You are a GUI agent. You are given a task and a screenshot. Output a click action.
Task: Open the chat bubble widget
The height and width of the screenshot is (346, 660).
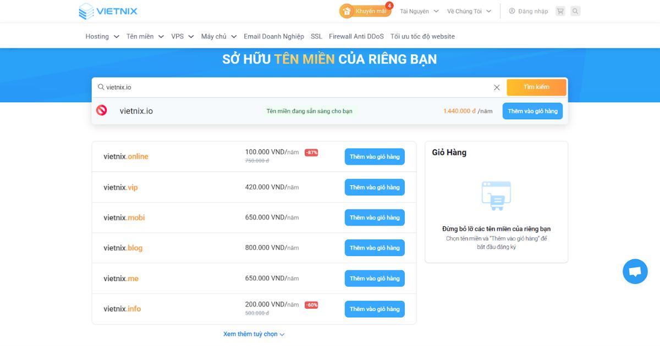coord(635,271)
